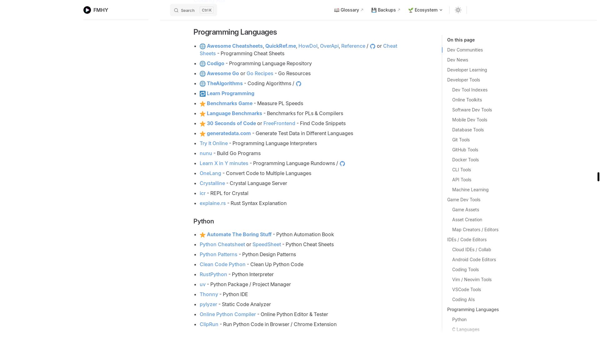Click GitHub icon next to Cheat Sheets
The height and width of the screenshot is (337, 600).
point(372,46)
